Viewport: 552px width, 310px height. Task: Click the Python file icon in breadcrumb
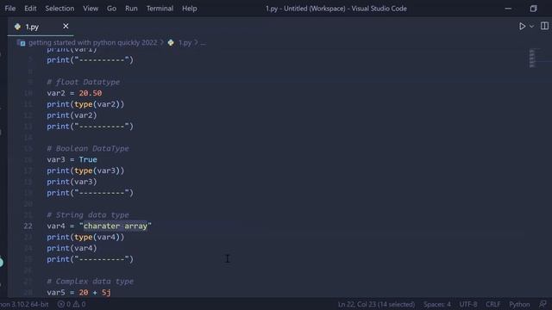(171, 43)
